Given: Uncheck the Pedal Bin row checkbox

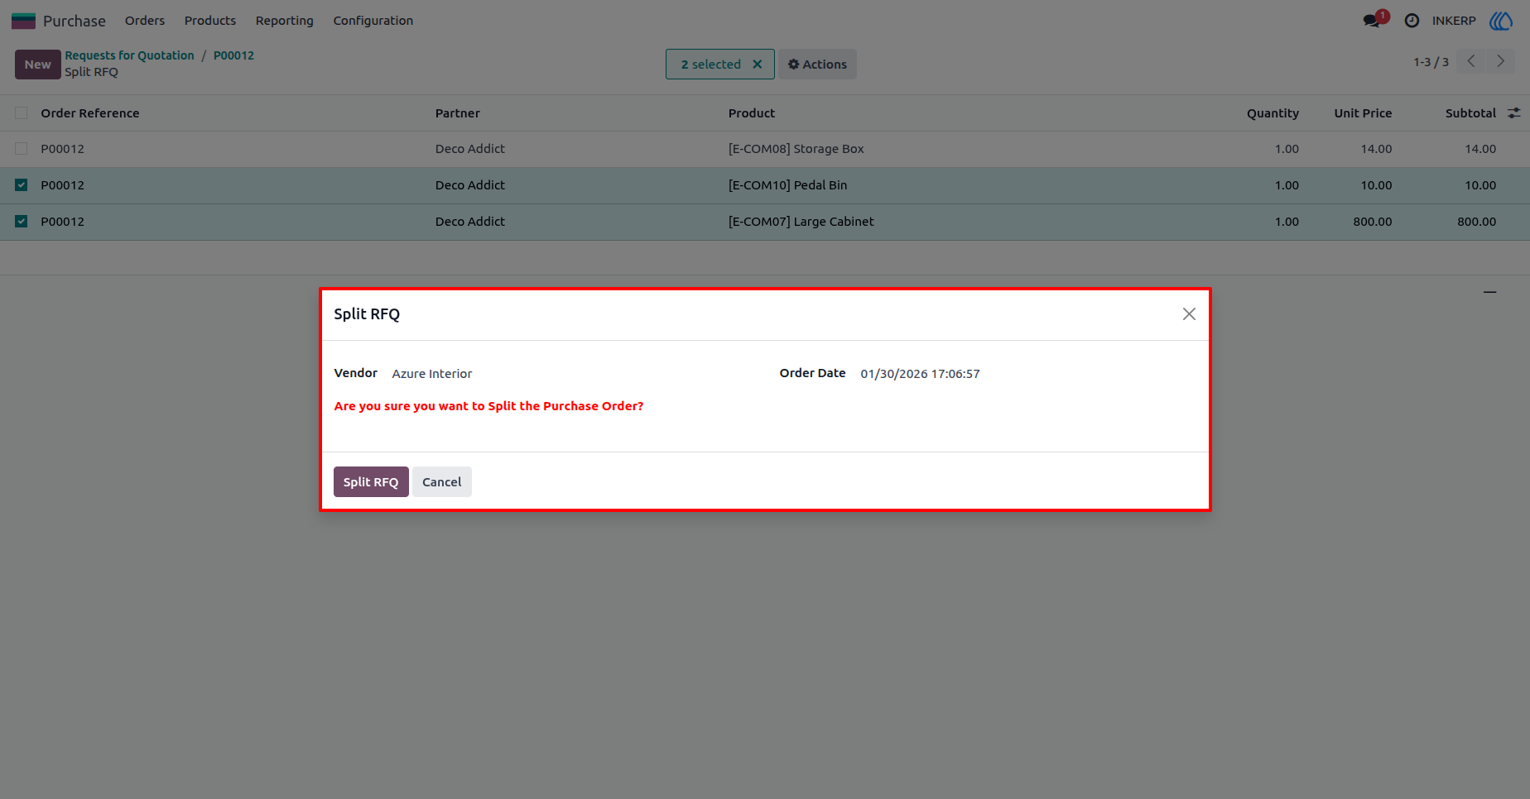Looking at the screenshot, I should click(x=22, y=185).
